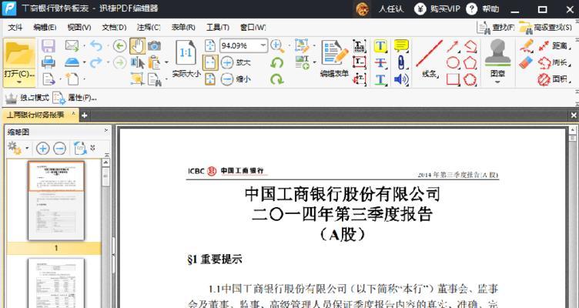This screenshot has height=308, width=579.
Task: Select page 1 thumbnail
Action: click(x=56, y=201)
